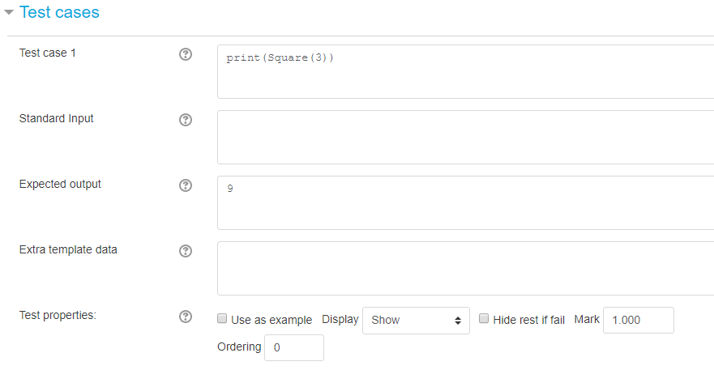This screenshot has height=370, width=714.
Task: Focus the Mark field containing 1.000
Action: (x=639, y=320)
